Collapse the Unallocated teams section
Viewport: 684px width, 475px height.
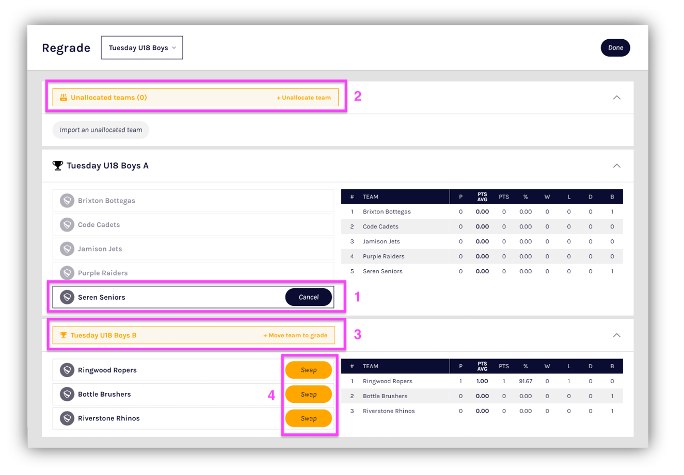(616, 97)
